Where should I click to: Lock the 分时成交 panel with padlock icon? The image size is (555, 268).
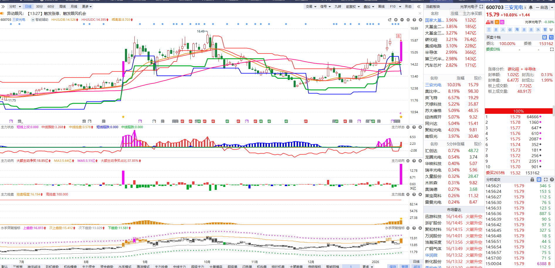[532, 180]
